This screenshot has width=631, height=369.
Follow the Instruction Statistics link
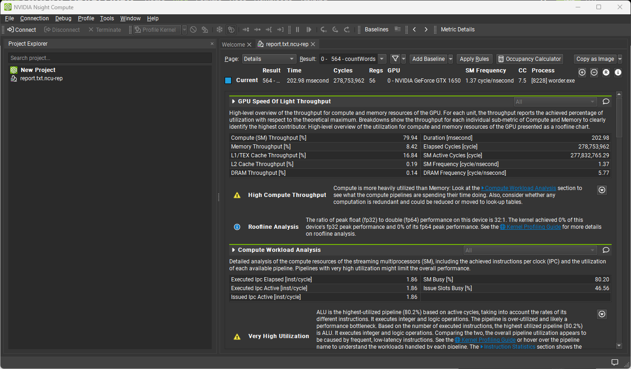507,347
